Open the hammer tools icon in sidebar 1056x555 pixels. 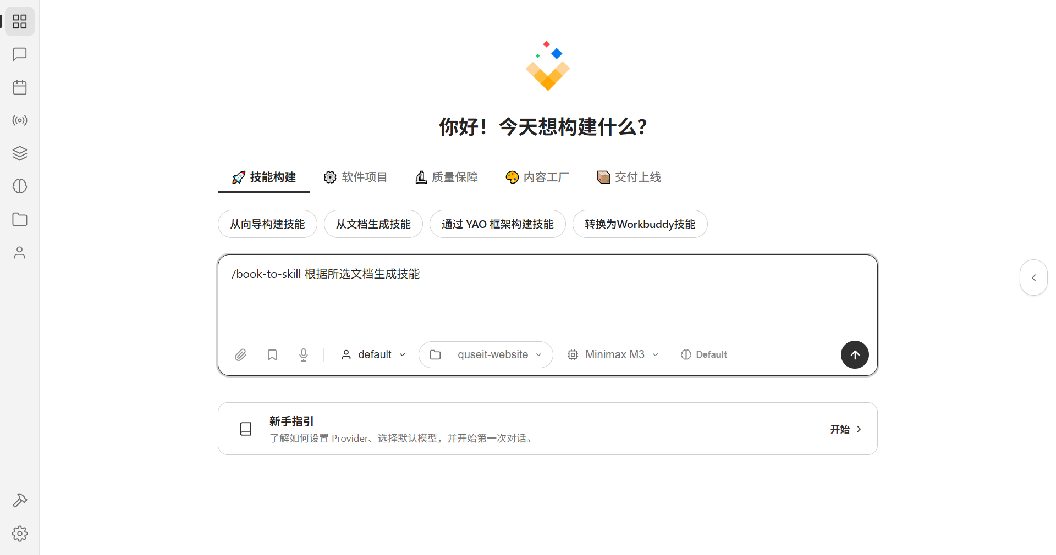pyautogui.click(x=20, y=501)
